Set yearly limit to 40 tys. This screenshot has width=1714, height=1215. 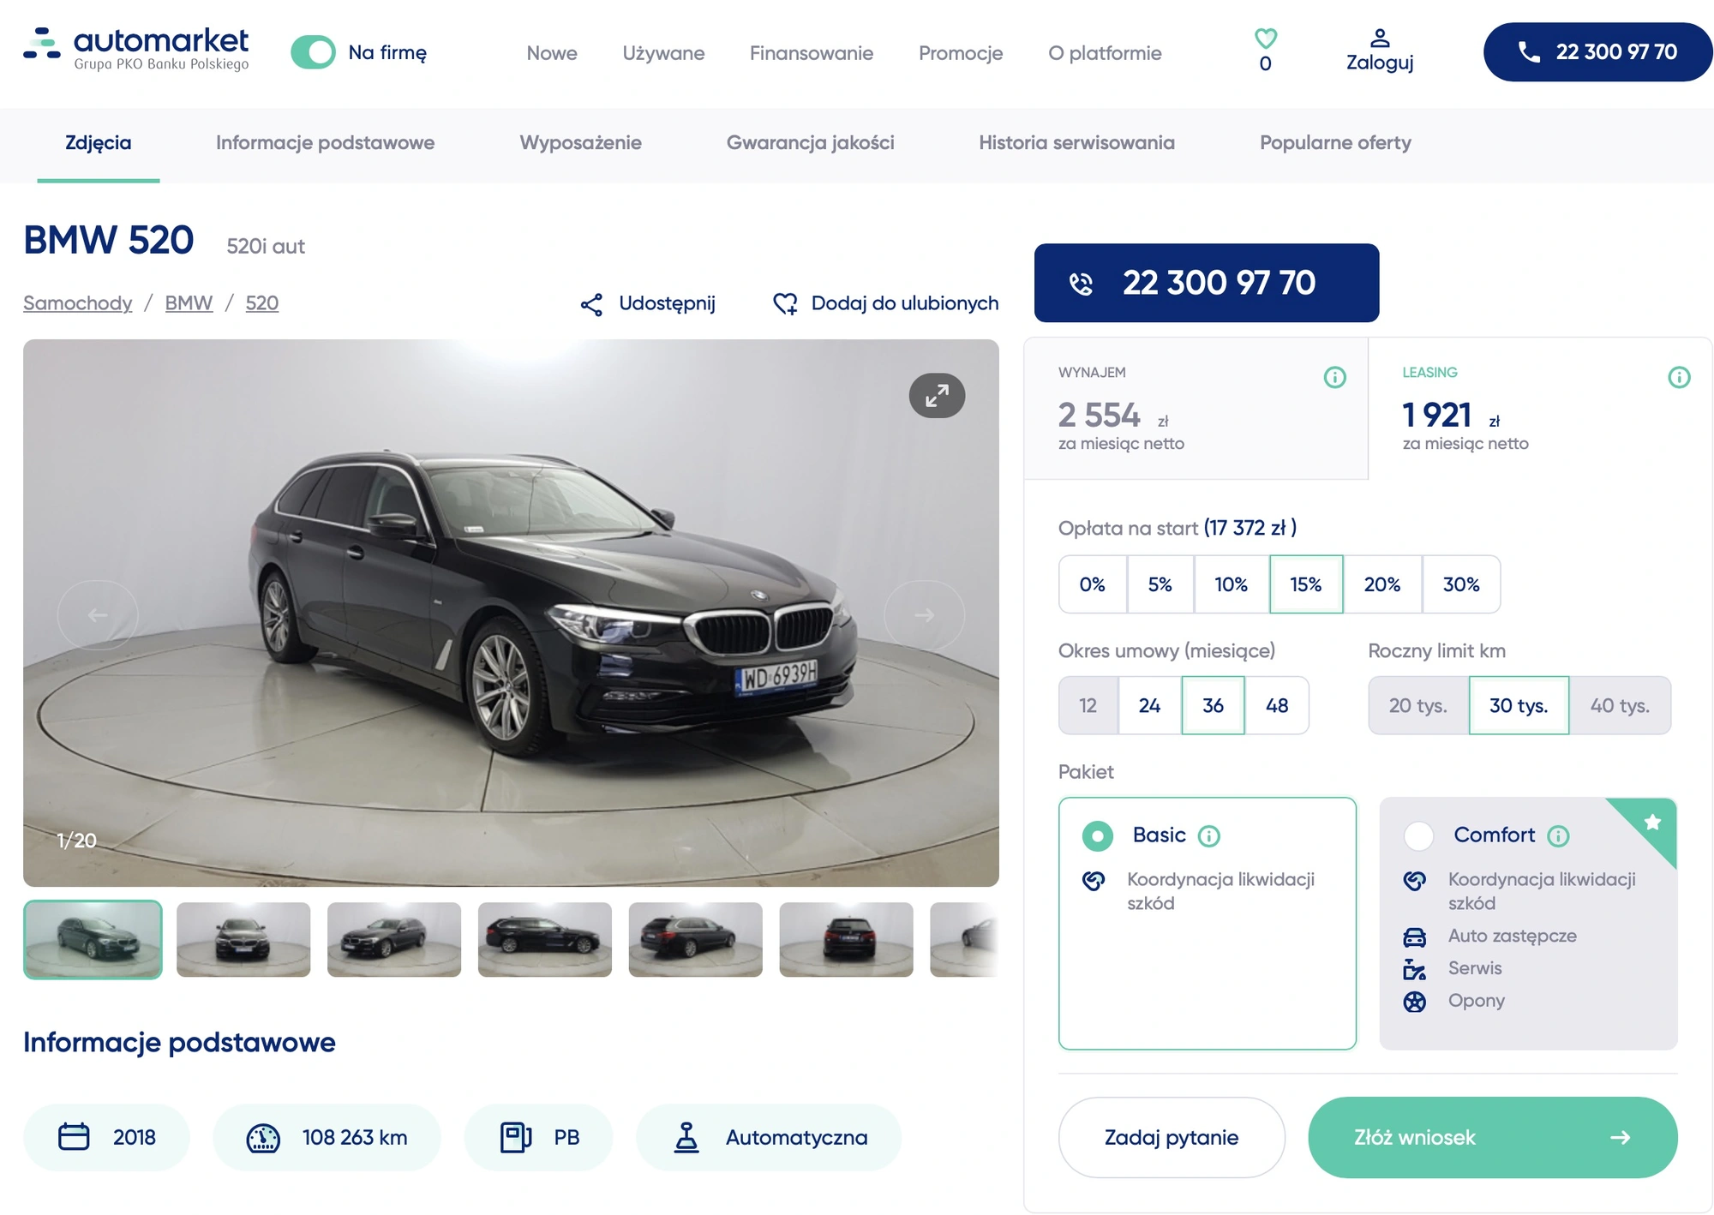1620,705
